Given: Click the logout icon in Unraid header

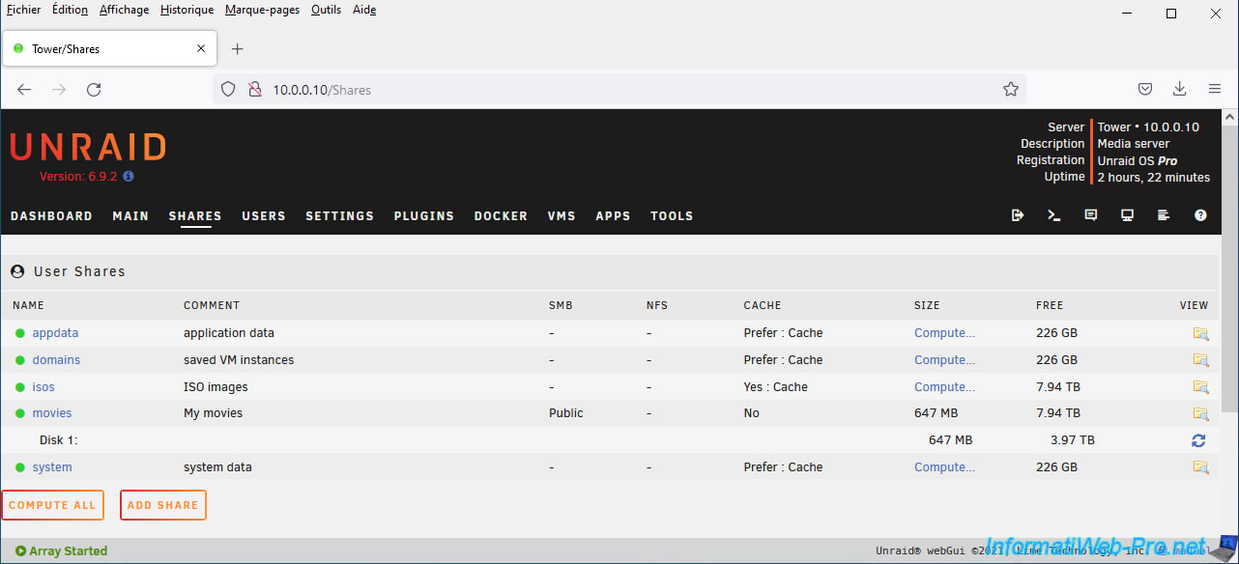Looking at the screenshot, I should pyautogui.click(x=1017, y=215).
